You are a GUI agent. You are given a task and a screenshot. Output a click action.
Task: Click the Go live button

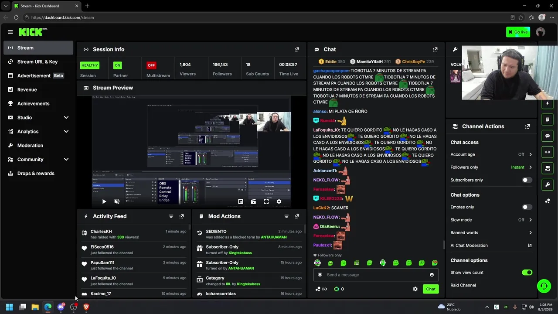518,32
